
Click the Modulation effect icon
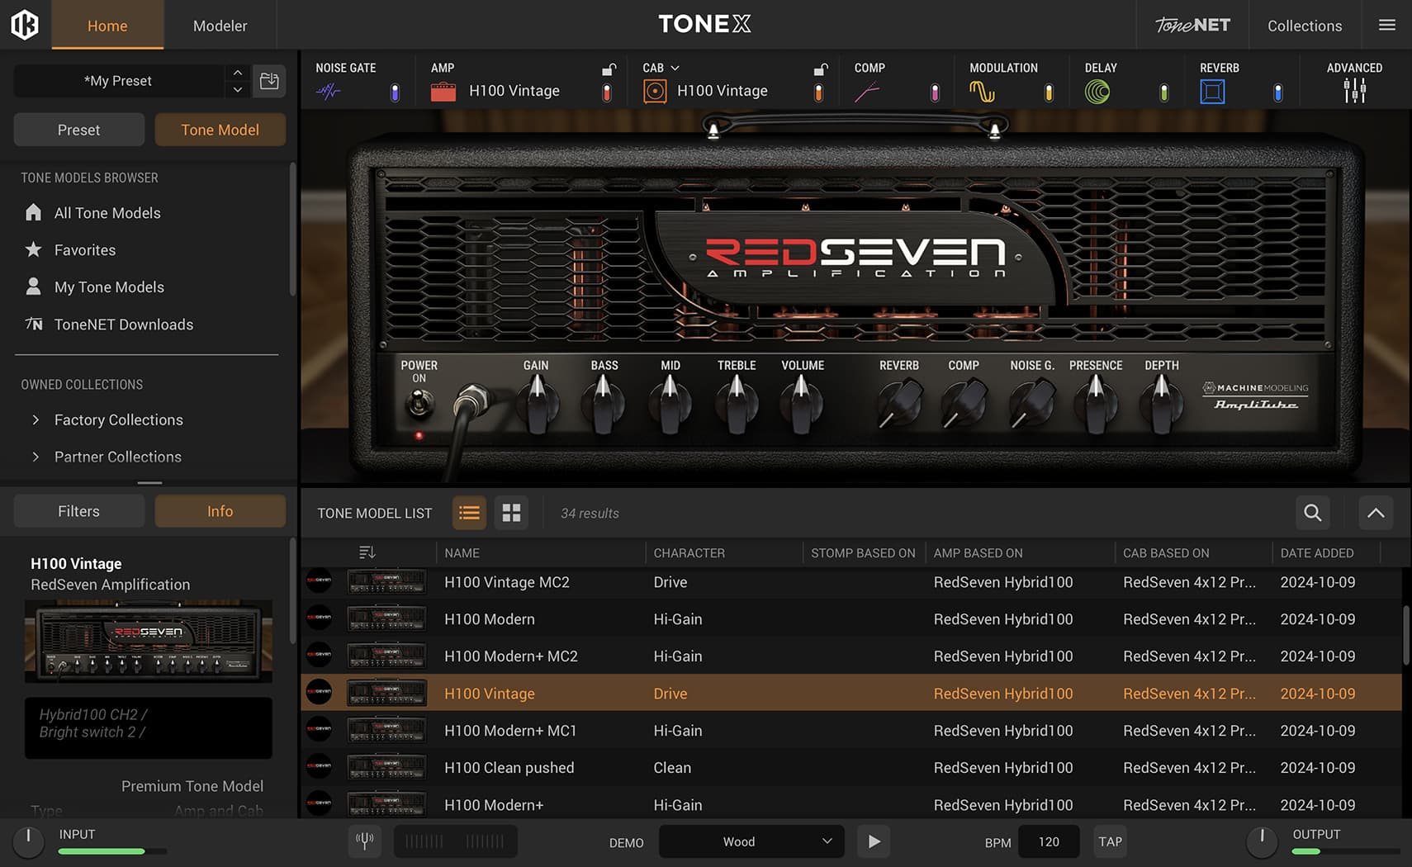(983, 91)
